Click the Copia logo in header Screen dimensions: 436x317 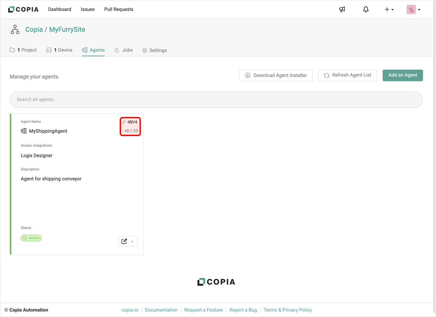23,9
